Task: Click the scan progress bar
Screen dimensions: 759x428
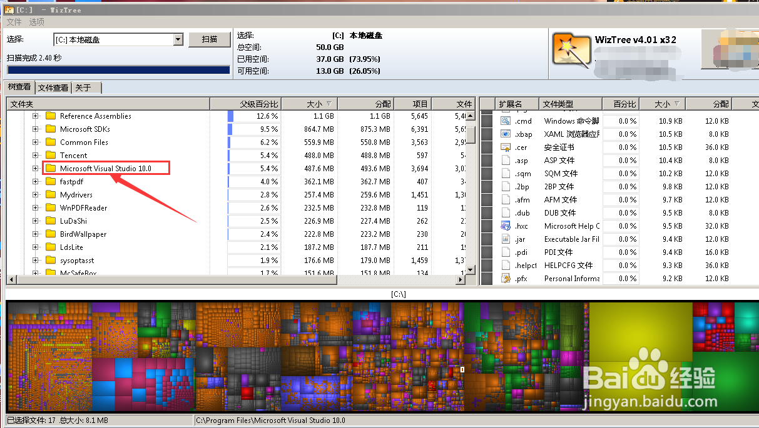Action: (118, 70)
